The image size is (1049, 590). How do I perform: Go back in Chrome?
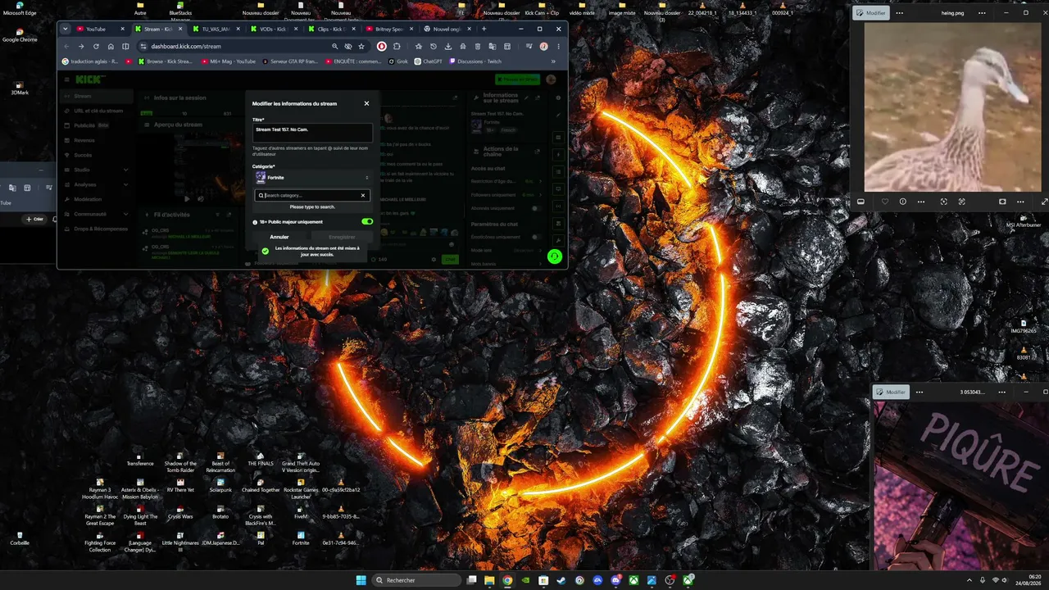[67, 47]
